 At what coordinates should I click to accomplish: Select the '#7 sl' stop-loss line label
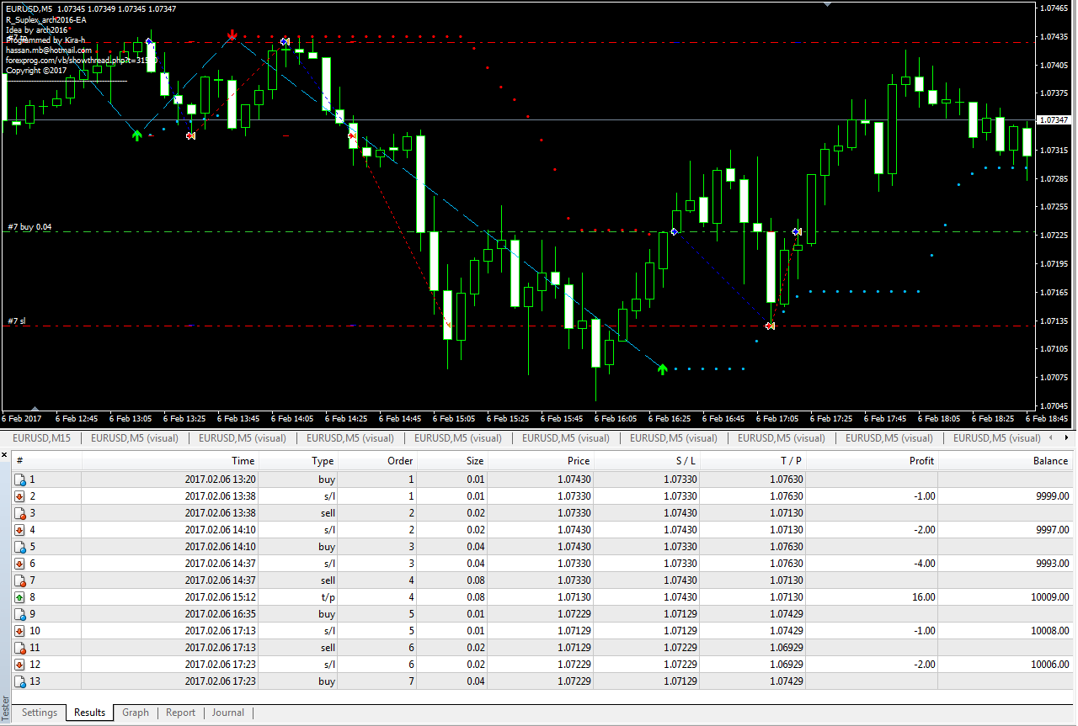(17, 321)
